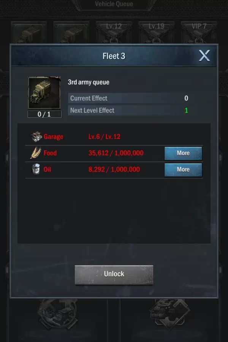Select the locked Lv.19 queue slot
The image size is (228, 342).
coord(157,32)
